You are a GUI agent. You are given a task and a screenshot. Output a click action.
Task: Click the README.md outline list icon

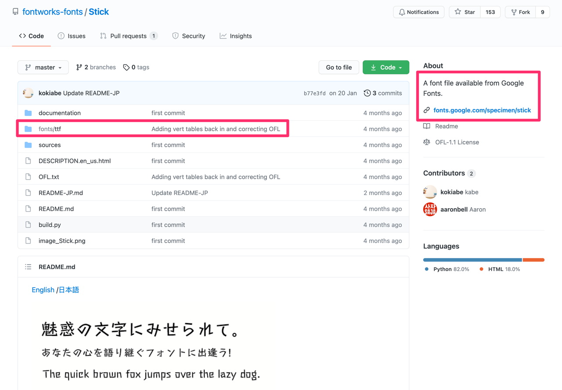click(x=28, y=267)
